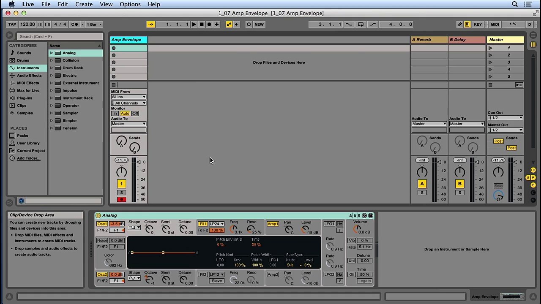Click the transport Play button
541x304 pixels.
(x=194, y=24)
